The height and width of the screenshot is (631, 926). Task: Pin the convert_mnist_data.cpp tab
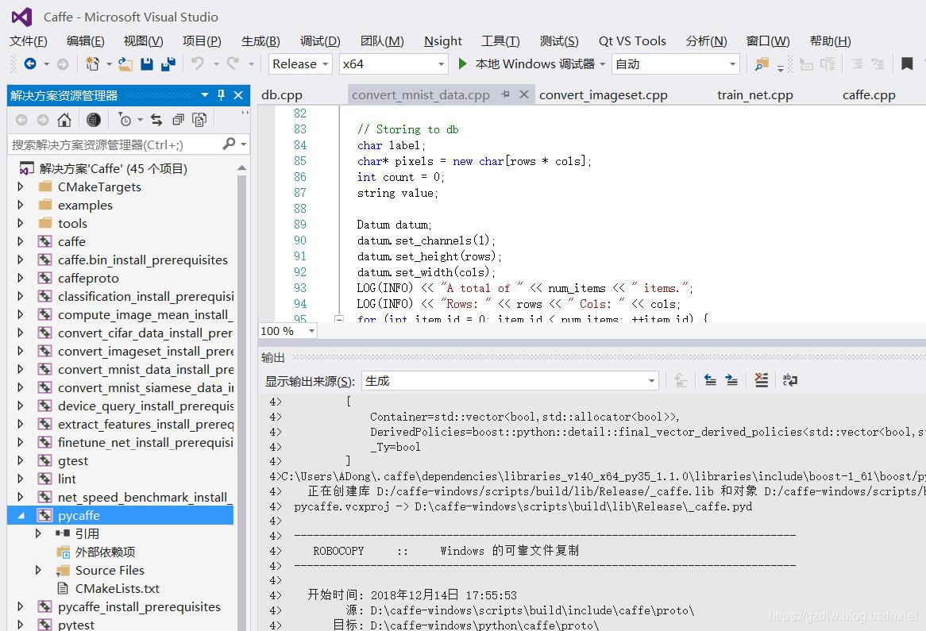point(506,94)
